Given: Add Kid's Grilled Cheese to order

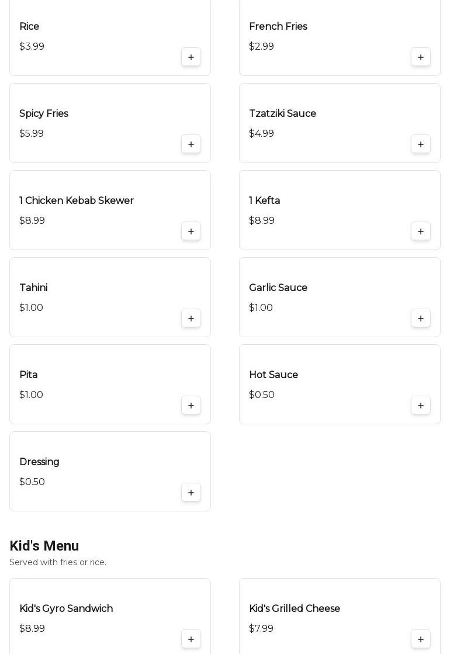Looking at the screenshot, I should (421, 639).
